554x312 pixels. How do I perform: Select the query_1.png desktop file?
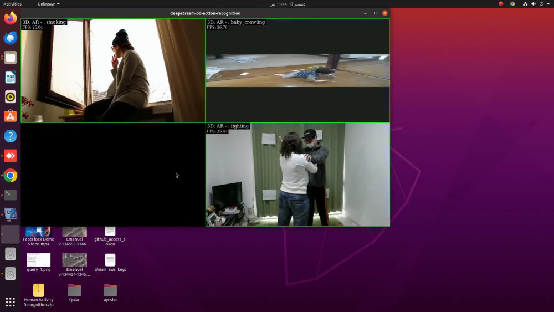[39, 263]
